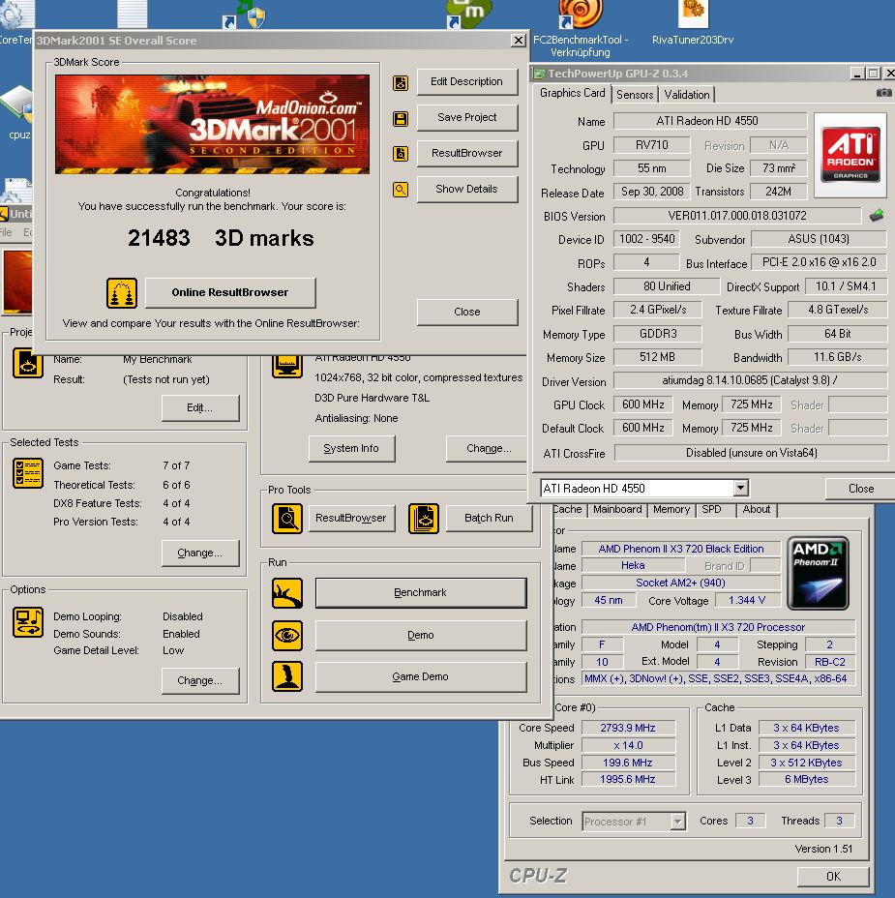Click the System Info button
The height and width of the screenshot is (898, 895).
click(351, 448)
